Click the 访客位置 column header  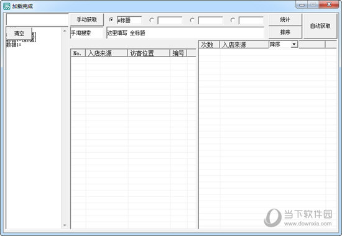(x=149, y=53)
